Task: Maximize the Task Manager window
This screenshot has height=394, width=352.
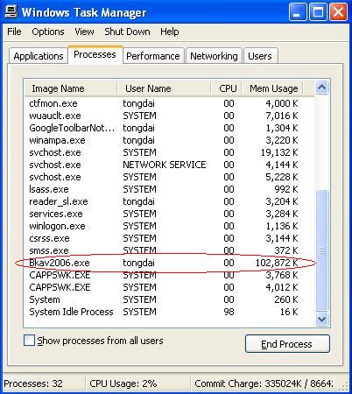Action: point(318,12)
